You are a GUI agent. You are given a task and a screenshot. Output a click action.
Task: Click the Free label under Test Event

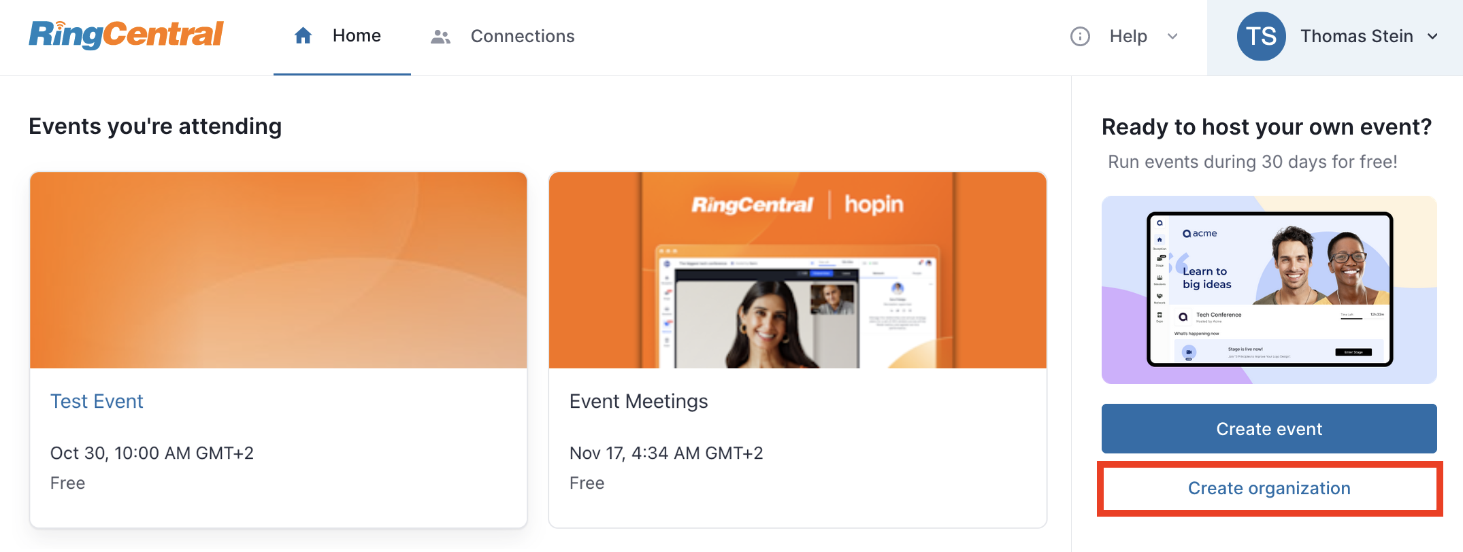pos(68,483)
